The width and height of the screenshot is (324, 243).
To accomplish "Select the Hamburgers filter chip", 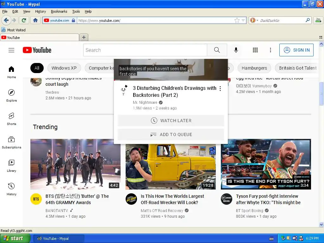I will click(x=254, y=68).
